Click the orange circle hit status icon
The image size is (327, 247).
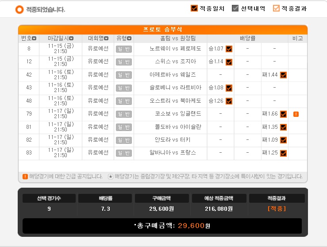[19, 9]
